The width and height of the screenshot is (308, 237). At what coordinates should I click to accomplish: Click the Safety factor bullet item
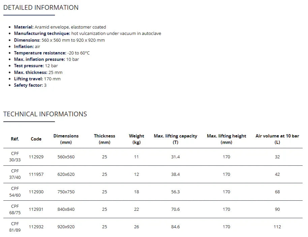point(30,85)
